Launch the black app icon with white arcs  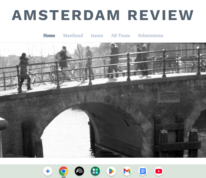click(x=80, y=171)
